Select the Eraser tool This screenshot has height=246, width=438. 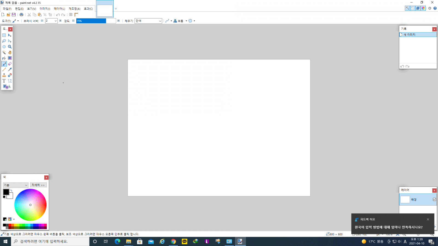10,64
